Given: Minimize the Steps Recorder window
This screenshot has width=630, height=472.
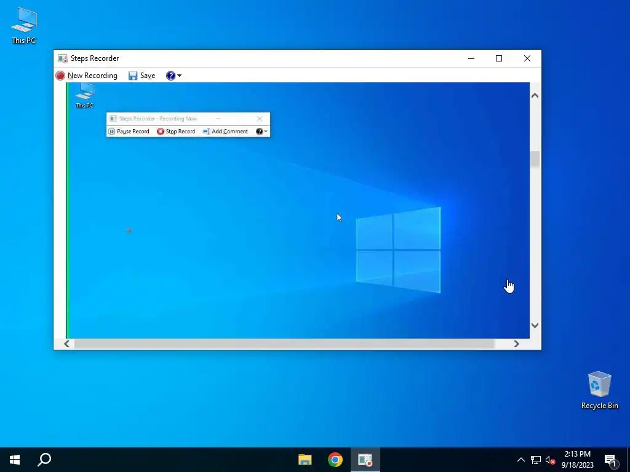Looking at the screenshot, I should tap(471, 58).
